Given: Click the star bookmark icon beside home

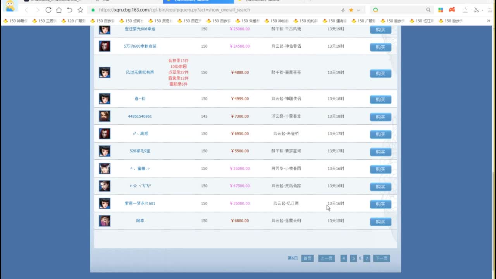Looking at the screenshot, I should (x=80, y=10).
